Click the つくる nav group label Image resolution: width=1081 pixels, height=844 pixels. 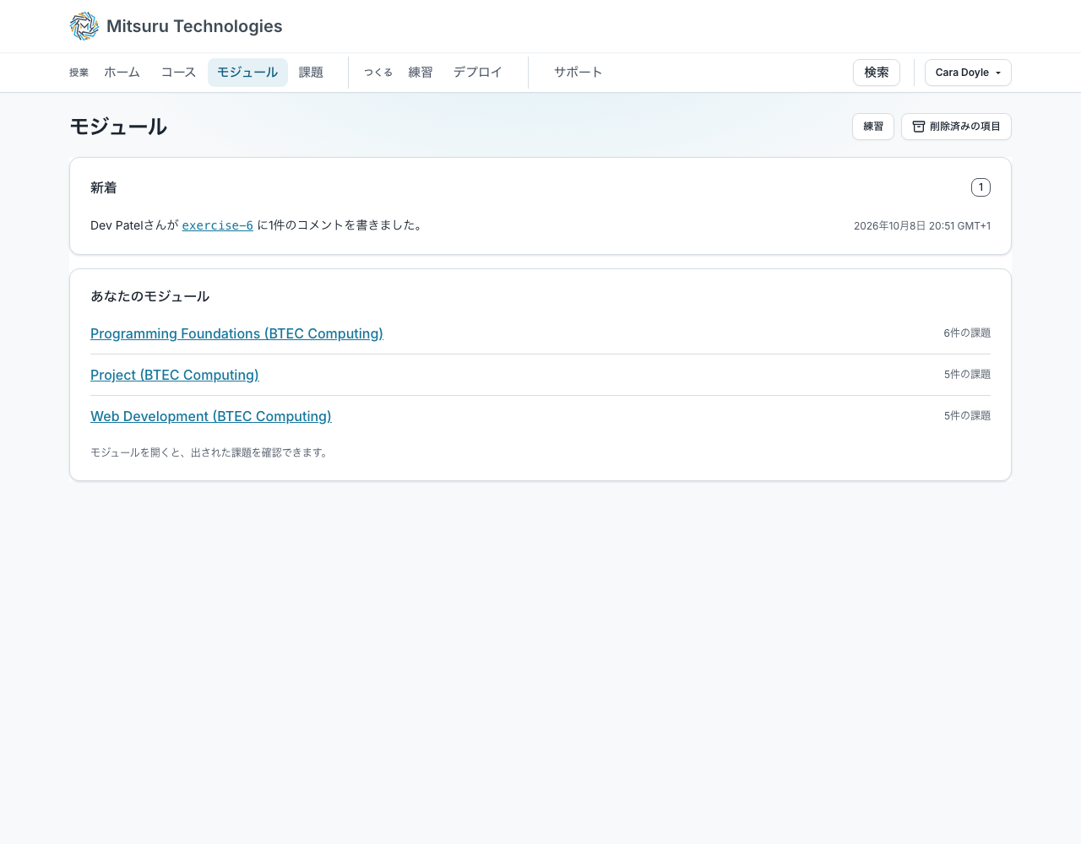(x=378, y=73)
